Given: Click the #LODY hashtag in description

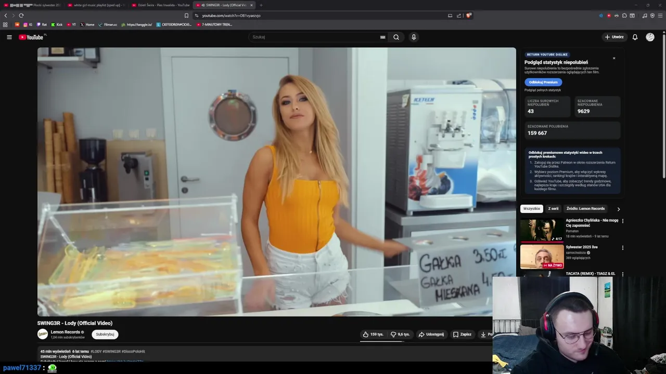Looking at the screenshot, I should point(96,352).
